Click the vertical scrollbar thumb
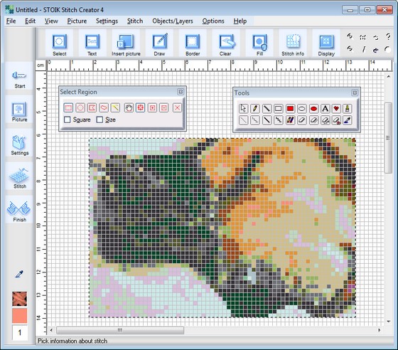 coord(388,138)
